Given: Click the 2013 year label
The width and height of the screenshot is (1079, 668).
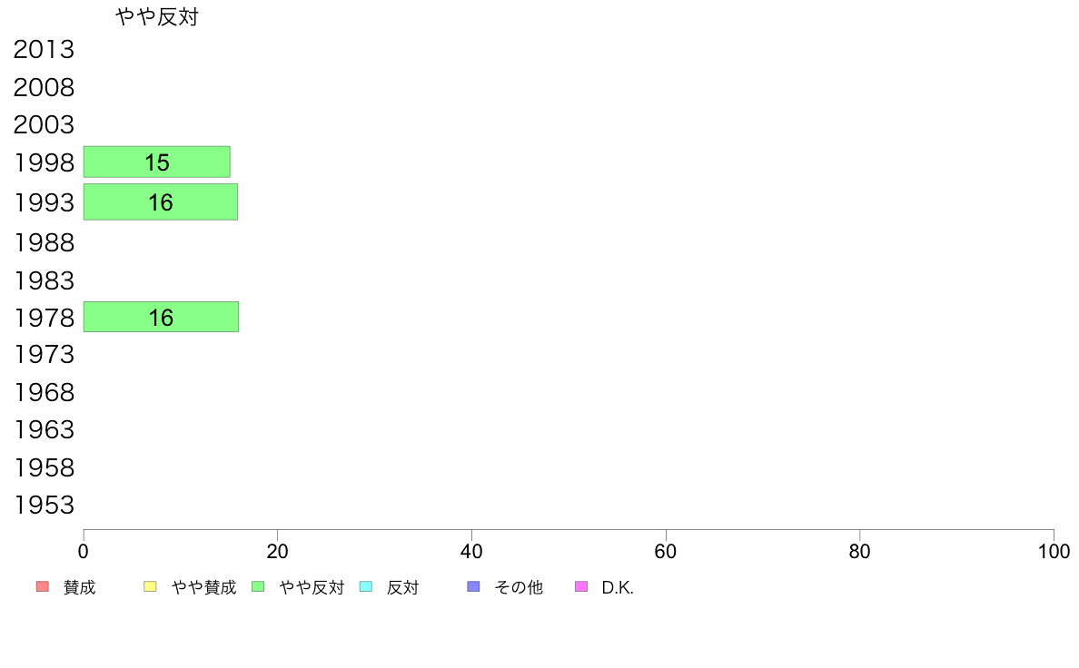Looking at the screenshot, I should [x=44, y=50].
